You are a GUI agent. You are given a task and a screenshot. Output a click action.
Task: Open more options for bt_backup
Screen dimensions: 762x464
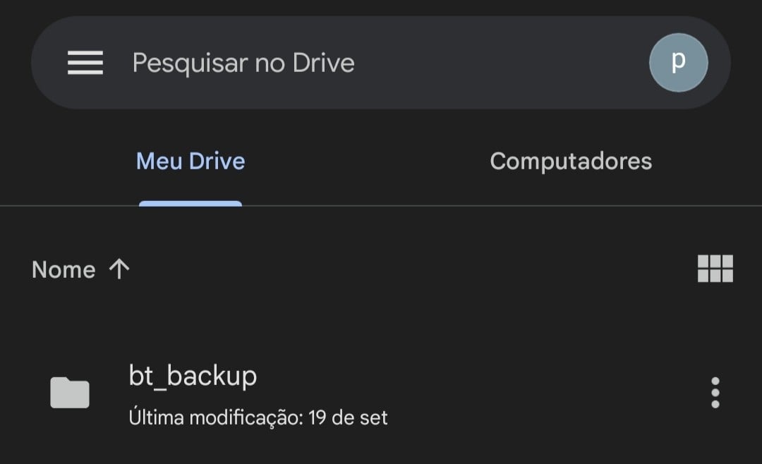point(715,393)
